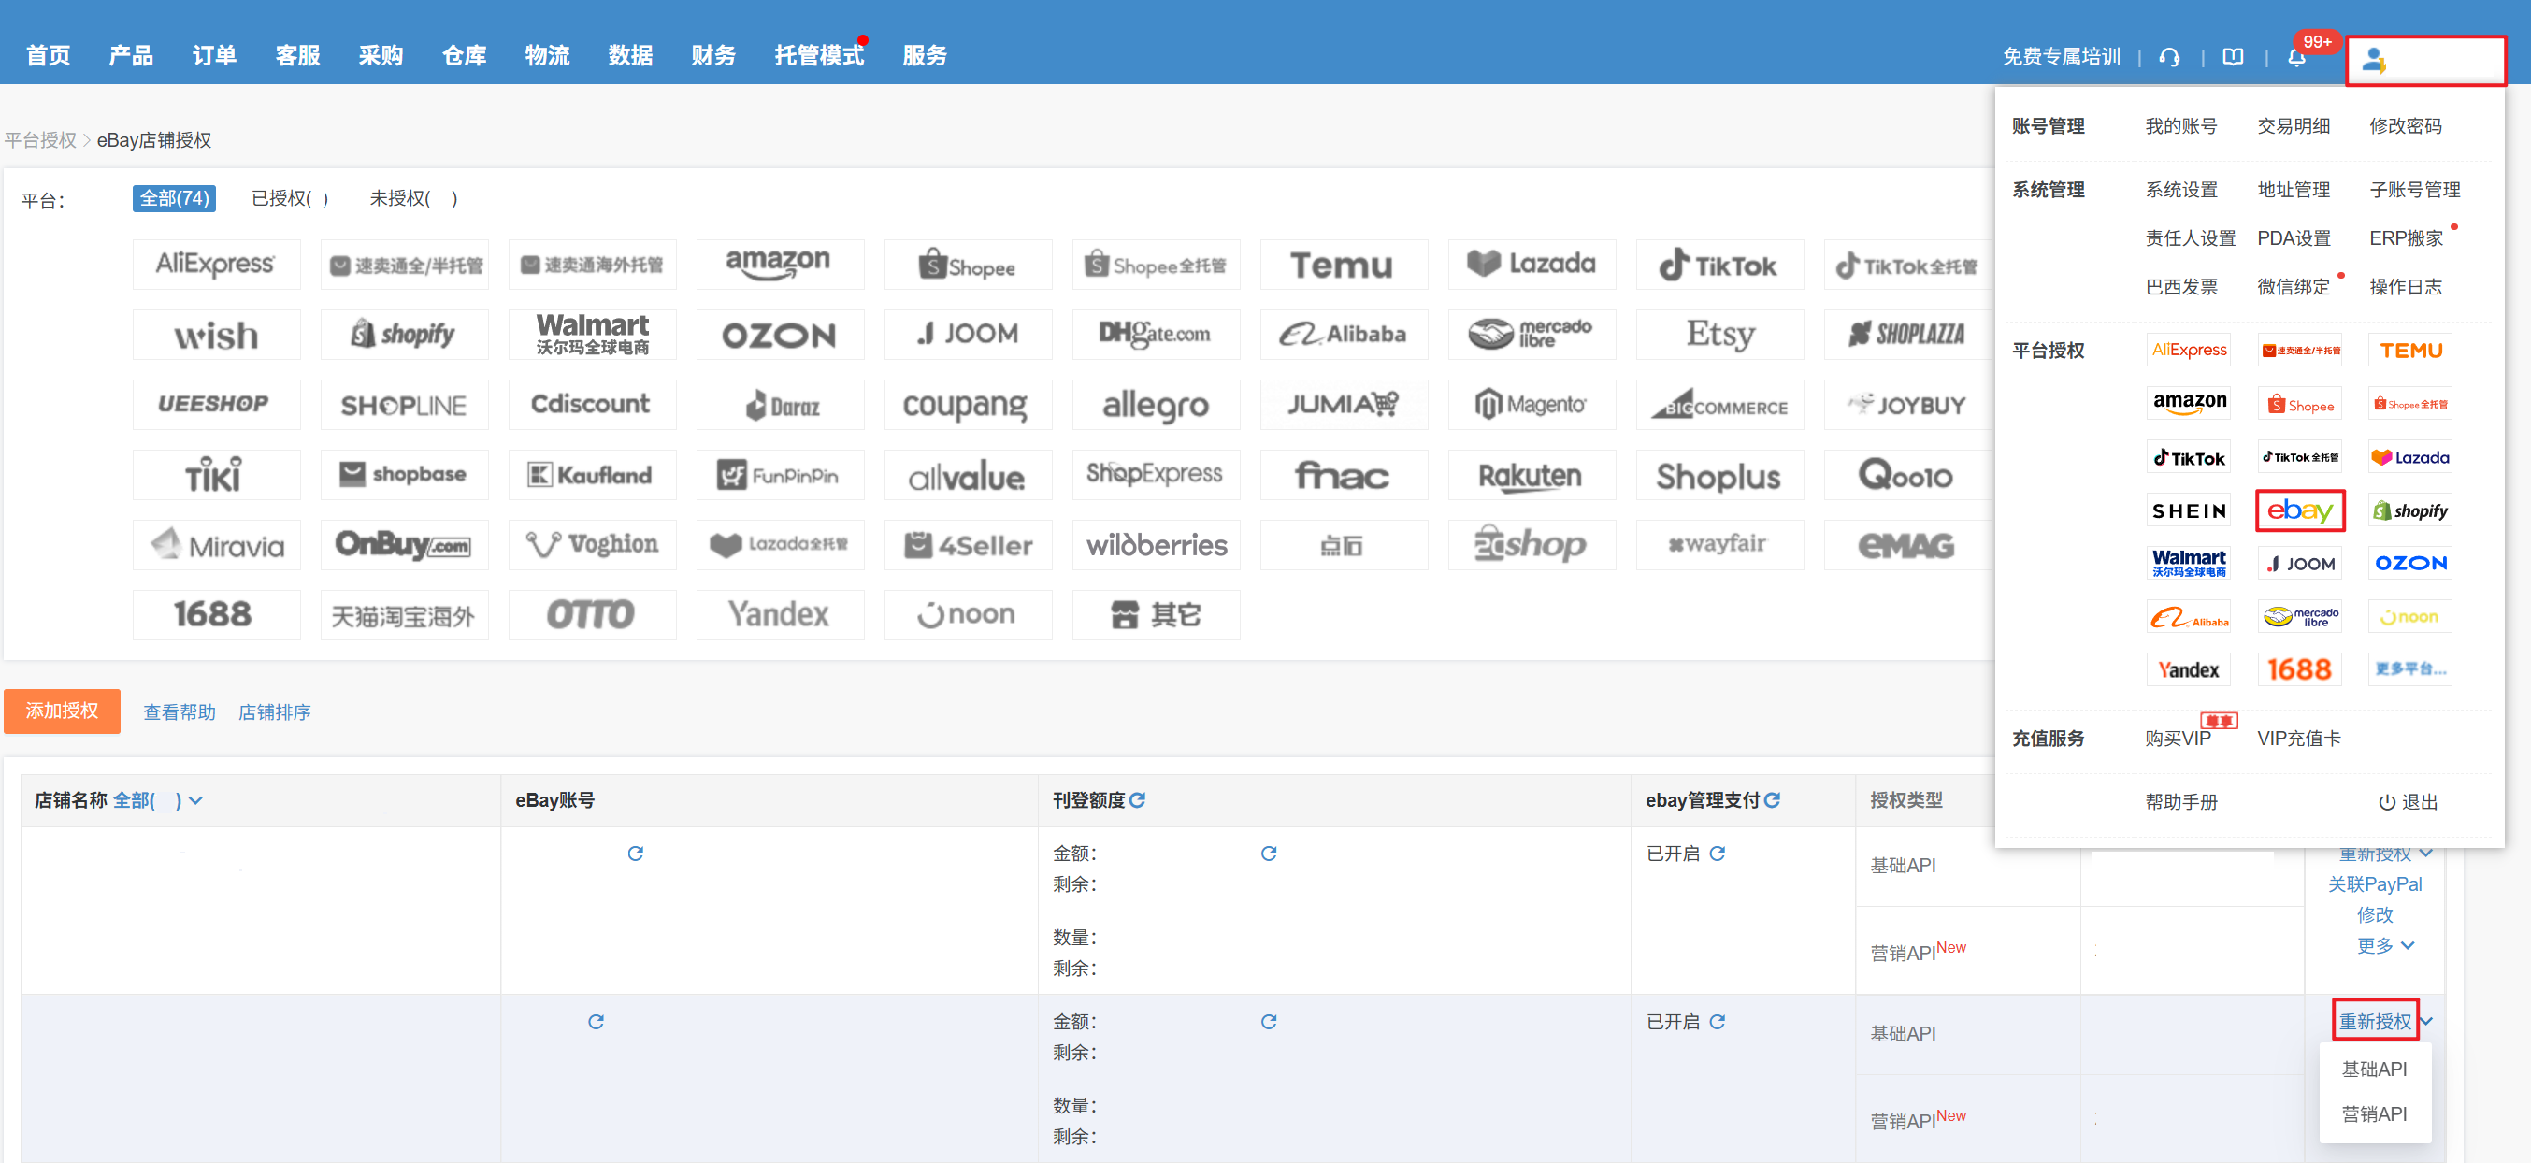Refresh the 刊登额度 column header icon
The width and height of the screenshot is (2531, 1163).
[x=1138, y=800]
